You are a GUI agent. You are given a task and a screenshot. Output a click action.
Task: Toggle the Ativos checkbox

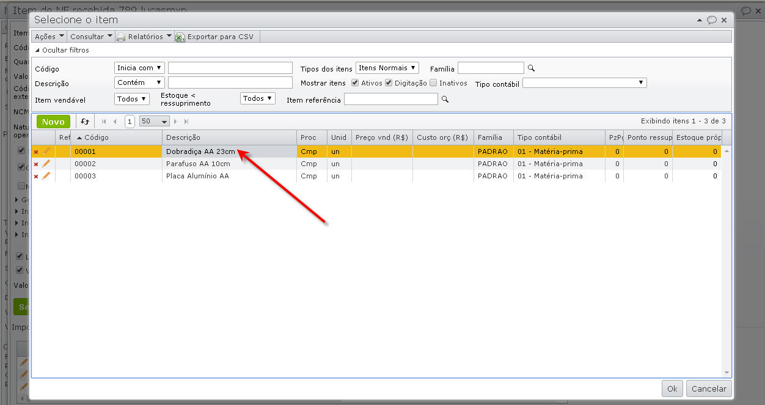(x=355, y=83)
